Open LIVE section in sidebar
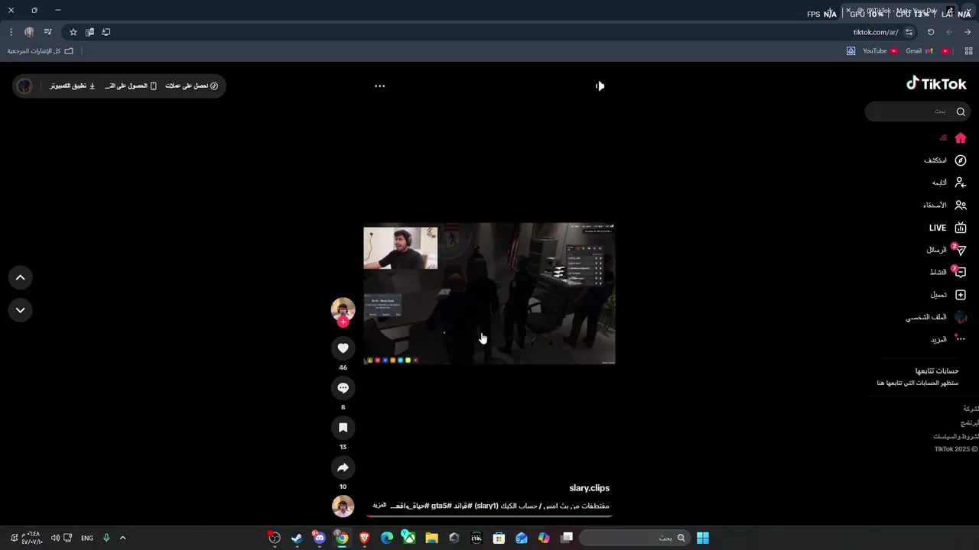The height and width of the screenshot is (550, 979). coord(948,228)
